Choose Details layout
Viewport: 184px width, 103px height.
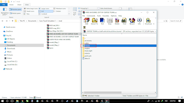click(57, 11)
